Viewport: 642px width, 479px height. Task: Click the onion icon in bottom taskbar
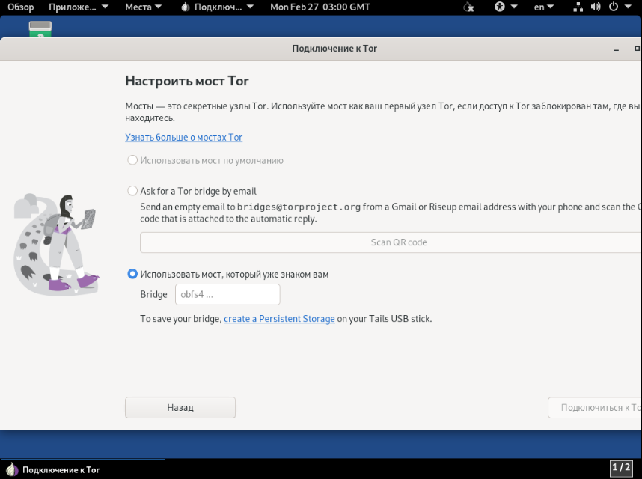pos(12,469)
